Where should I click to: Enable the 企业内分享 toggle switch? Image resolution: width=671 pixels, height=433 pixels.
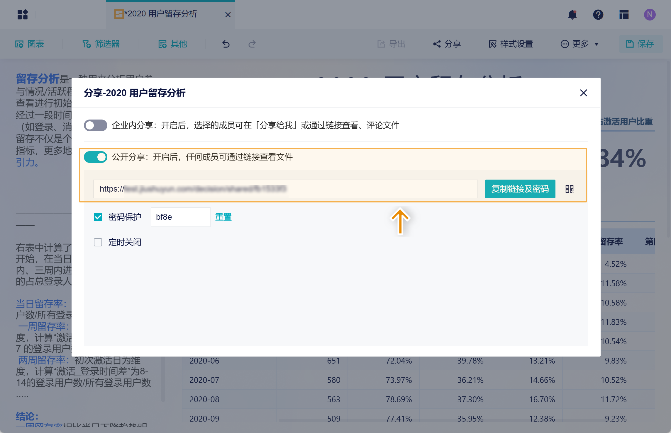pyautogui.click(x=95, y=125)
